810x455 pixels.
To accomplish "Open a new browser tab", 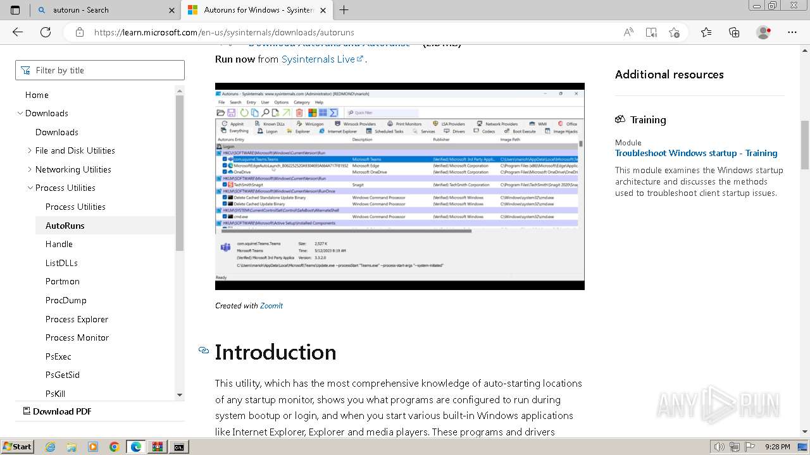I will [x=344, y=10].
